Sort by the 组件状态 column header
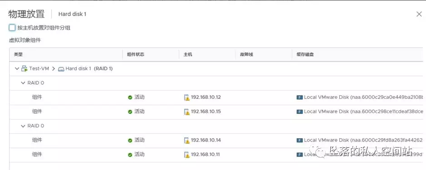 (136, 54)
